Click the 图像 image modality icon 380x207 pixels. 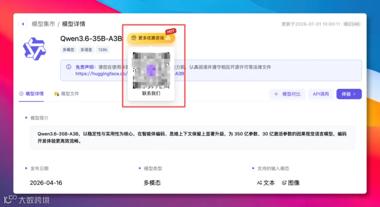pyautogui.click(x=284, y=183)
